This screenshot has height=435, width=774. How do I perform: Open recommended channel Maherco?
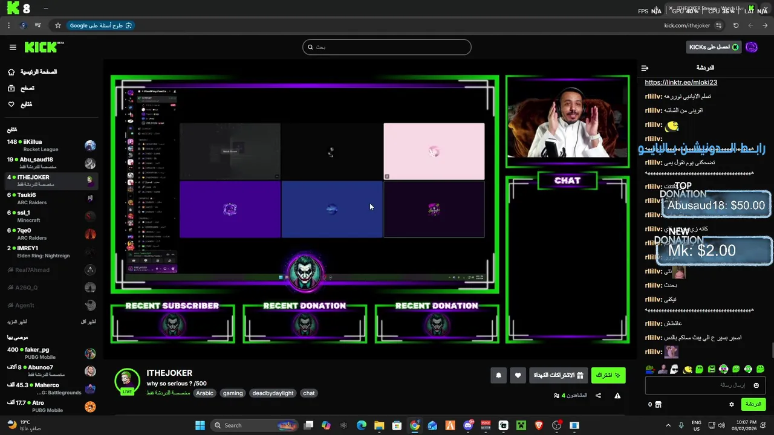click(x=51, y=388)
